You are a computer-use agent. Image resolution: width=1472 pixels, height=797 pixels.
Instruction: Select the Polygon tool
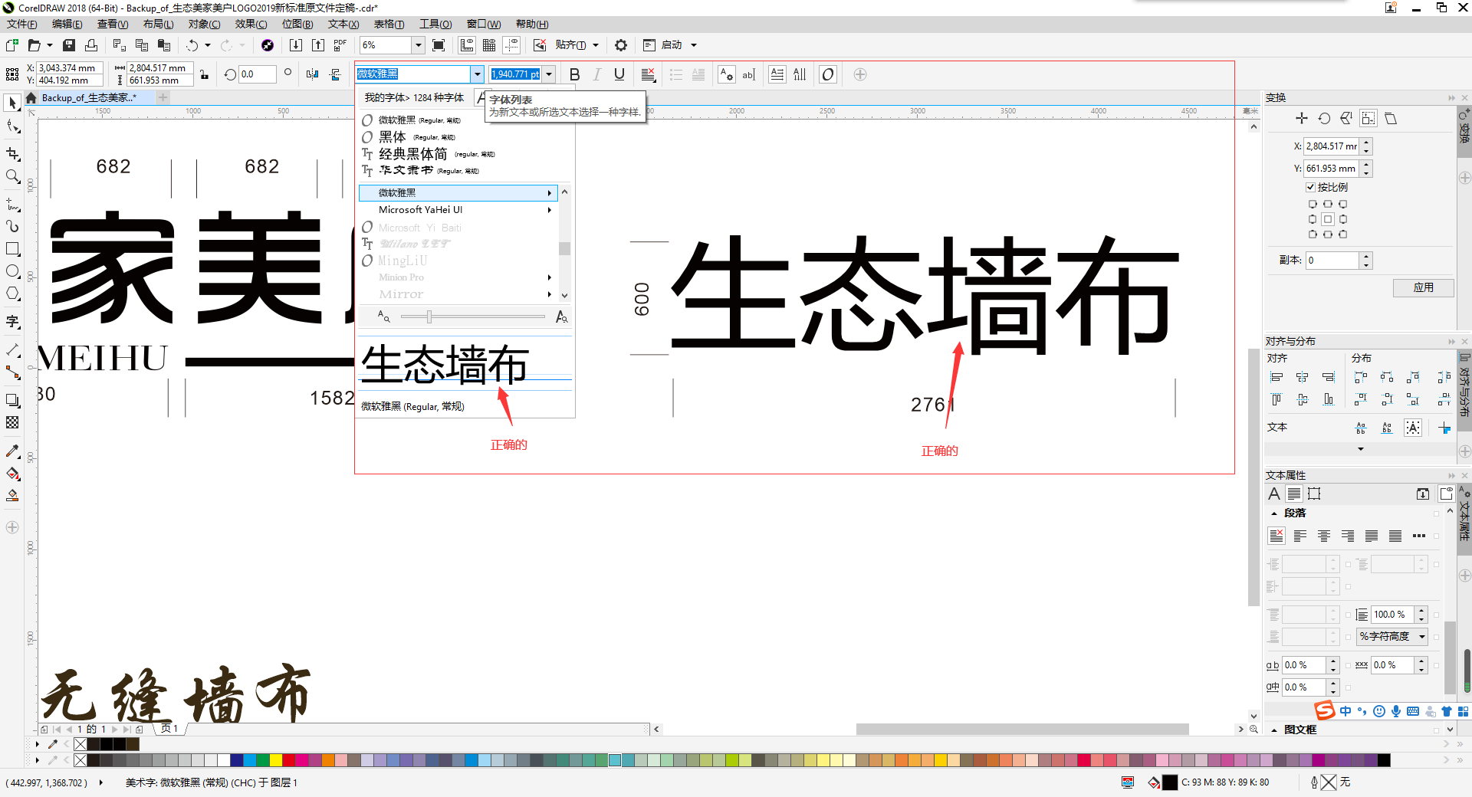pyautogui.click(x=12, y=294)
